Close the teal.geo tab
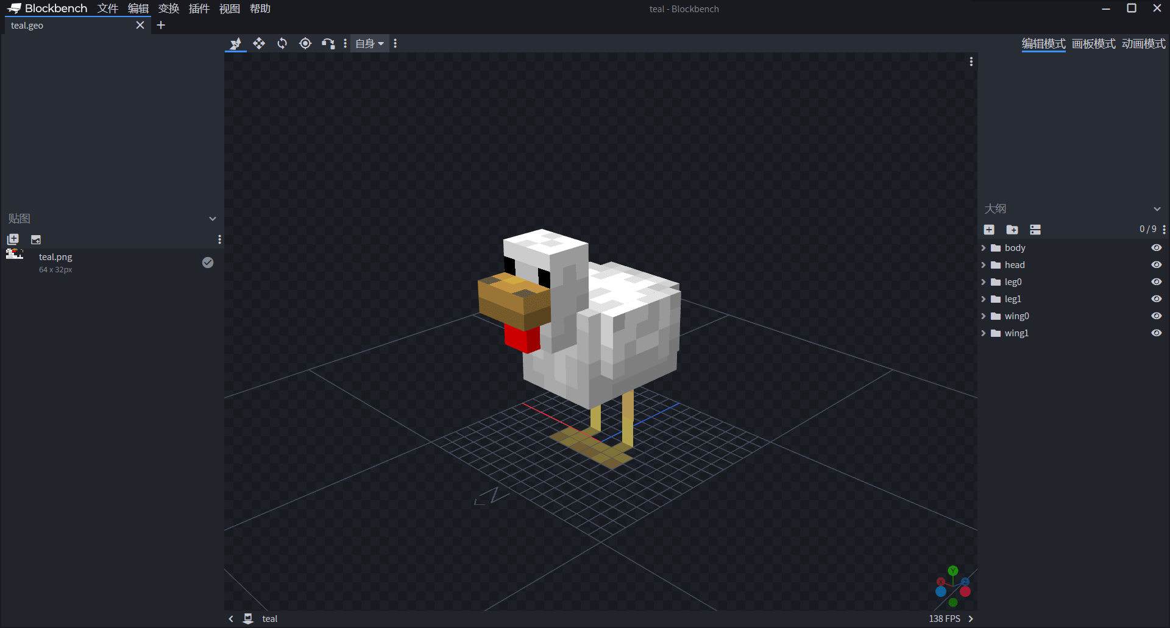The height and width of the screenshot is (628, 1170). click(140, 25)
